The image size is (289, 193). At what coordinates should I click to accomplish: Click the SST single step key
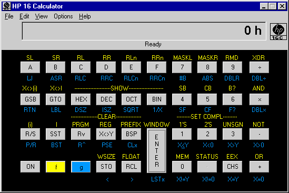click(55, 134)
